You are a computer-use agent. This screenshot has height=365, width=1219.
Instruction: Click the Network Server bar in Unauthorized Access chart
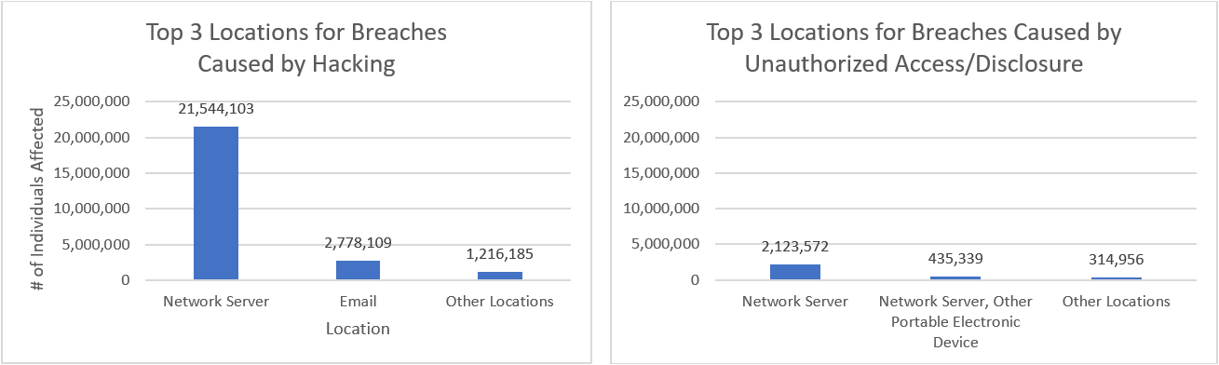795,272
